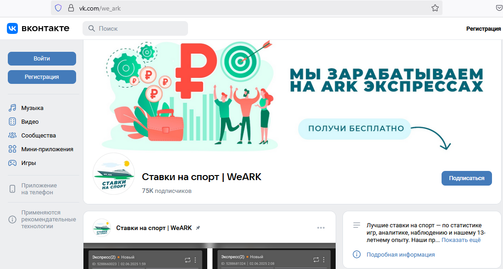
Task: Click the Save to Pocket icon in the toolbar
Action: click(499, 8)
